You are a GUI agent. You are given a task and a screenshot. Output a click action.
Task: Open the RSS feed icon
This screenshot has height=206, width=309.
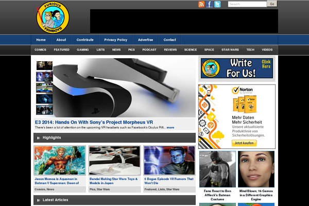coord(201,4)
